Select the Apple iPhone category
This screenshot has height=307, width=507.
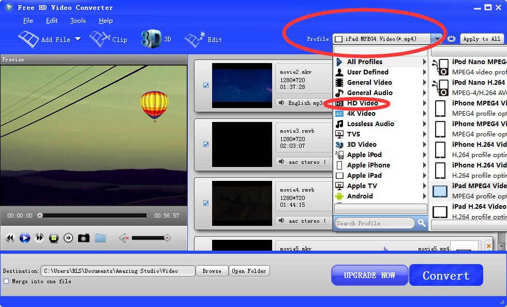pyautogui.click(x=381, y=165)
